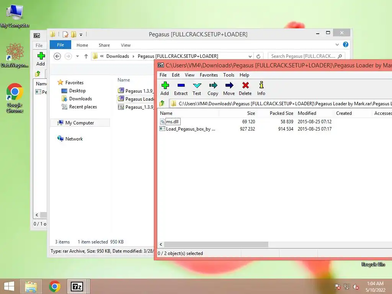
Task: Open the File tab in Explorer ribbon
Action: point(60,45)
